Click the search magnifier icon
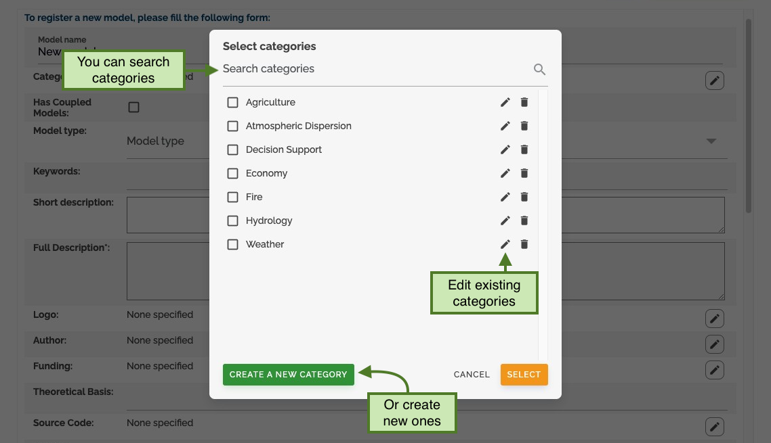Image resolution: width=771 pixels, height=443 pixels. [539, 69]
